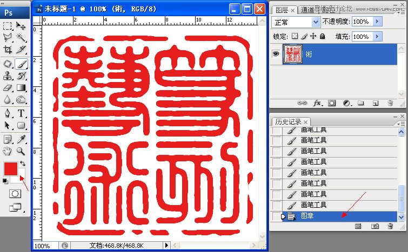Open the 不透明度 opacity slider arrow

(378, 21)
